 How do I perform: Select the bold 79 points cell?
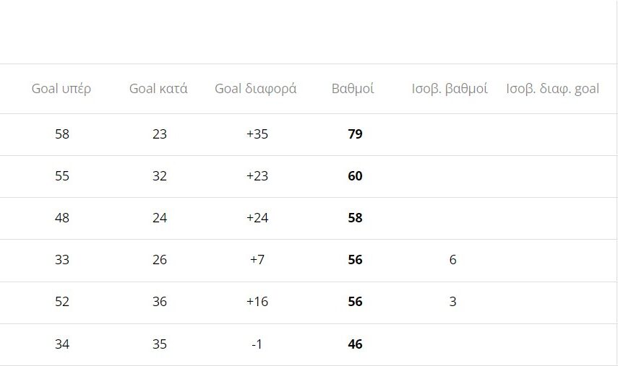tap(355, 134)
